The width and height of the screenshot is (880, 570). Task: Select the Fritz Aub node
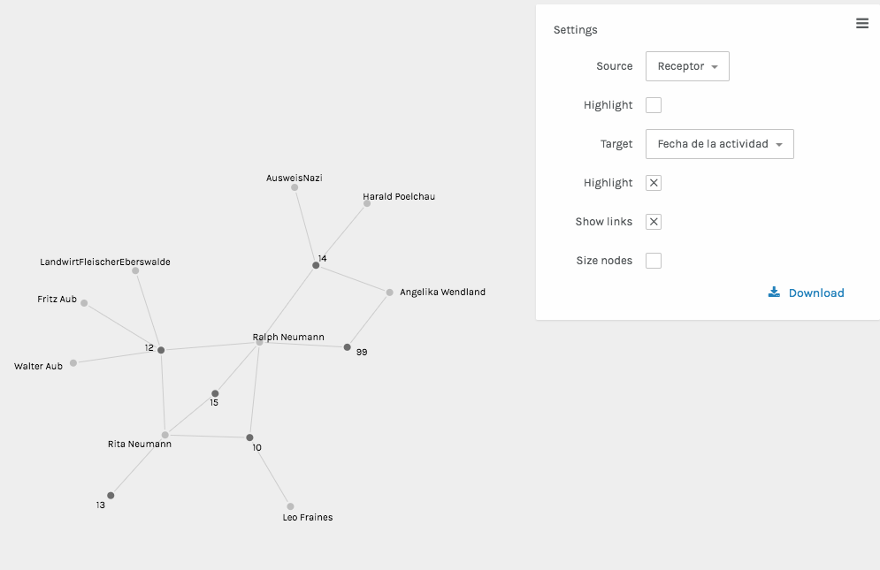click(84, 302)
